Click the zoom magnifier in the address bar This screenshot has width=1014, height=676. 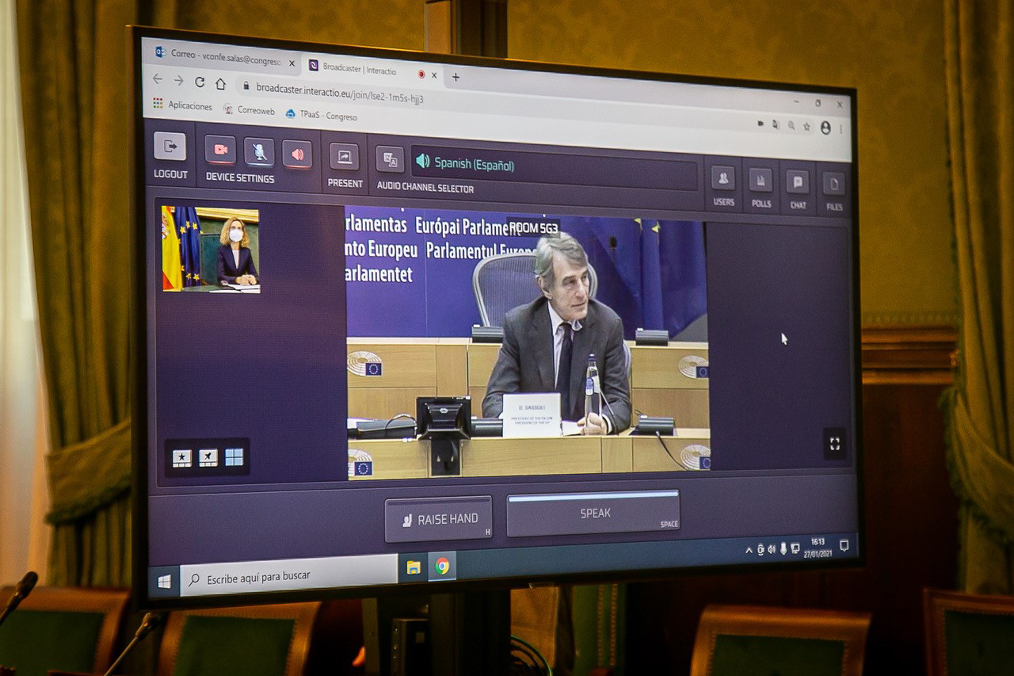click(791, 125)
